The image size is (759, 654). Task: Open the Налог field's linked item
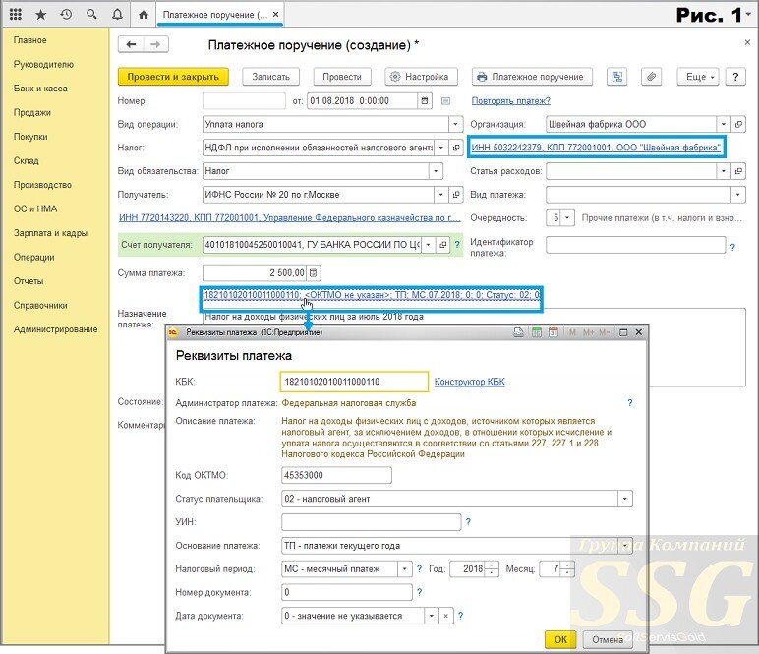[x=456, y=148]
